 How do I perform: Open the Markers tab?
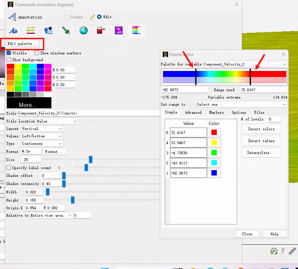click(x=216, y=112)
